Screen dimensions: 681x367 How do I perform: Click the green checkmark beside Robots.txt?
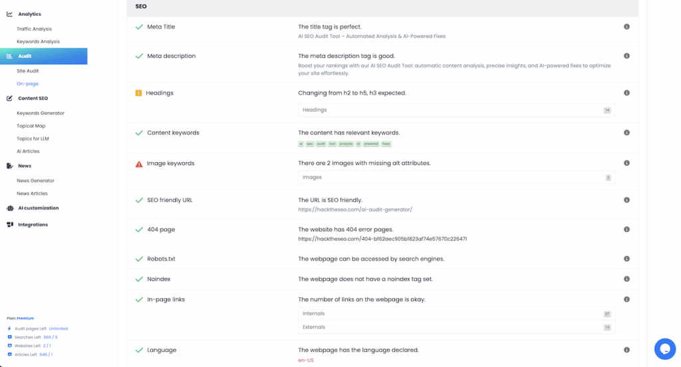point(139,259)
